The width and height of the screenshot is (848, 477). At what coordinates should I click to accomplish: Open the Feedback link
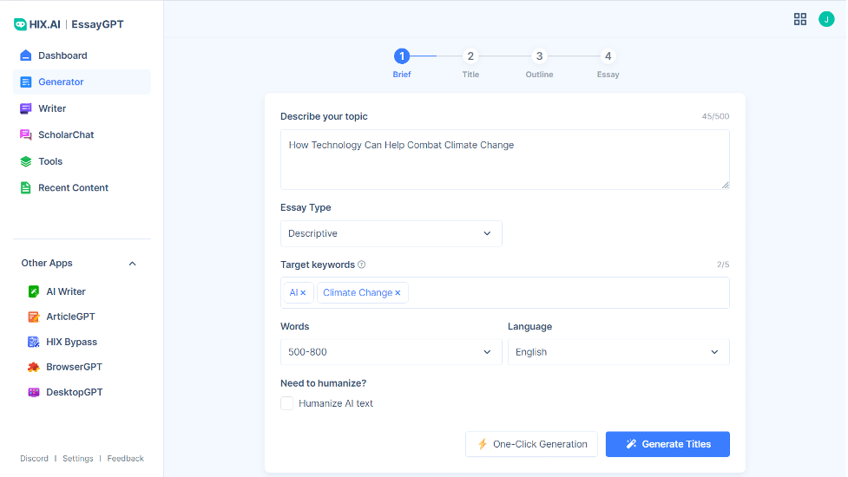tap(126, 459)
